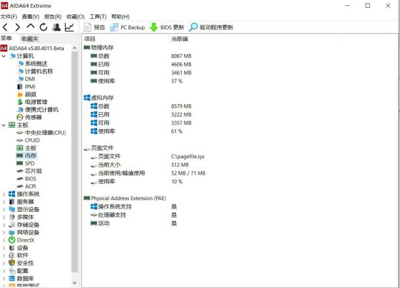Open the 帮助(H) menu
The image size is (400, 288).
[121, 16]
